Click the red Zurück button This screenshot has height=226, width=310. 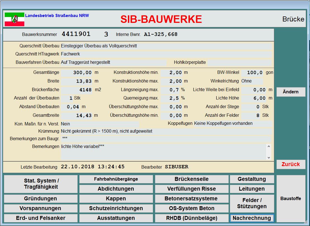pos(291,164)
